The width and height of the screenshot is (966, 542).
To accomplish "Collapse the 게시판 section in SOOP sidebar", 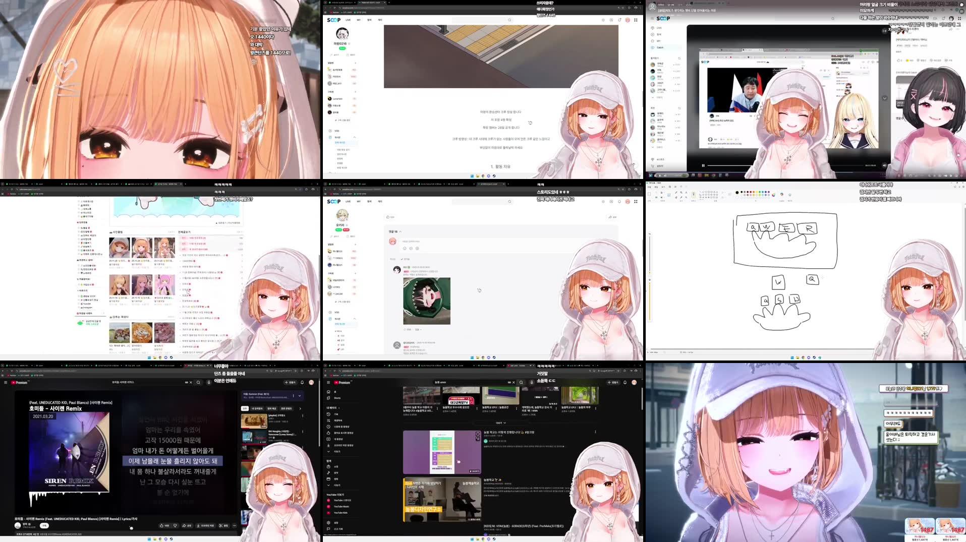I will pyautogui.click(x=355, y=136).
